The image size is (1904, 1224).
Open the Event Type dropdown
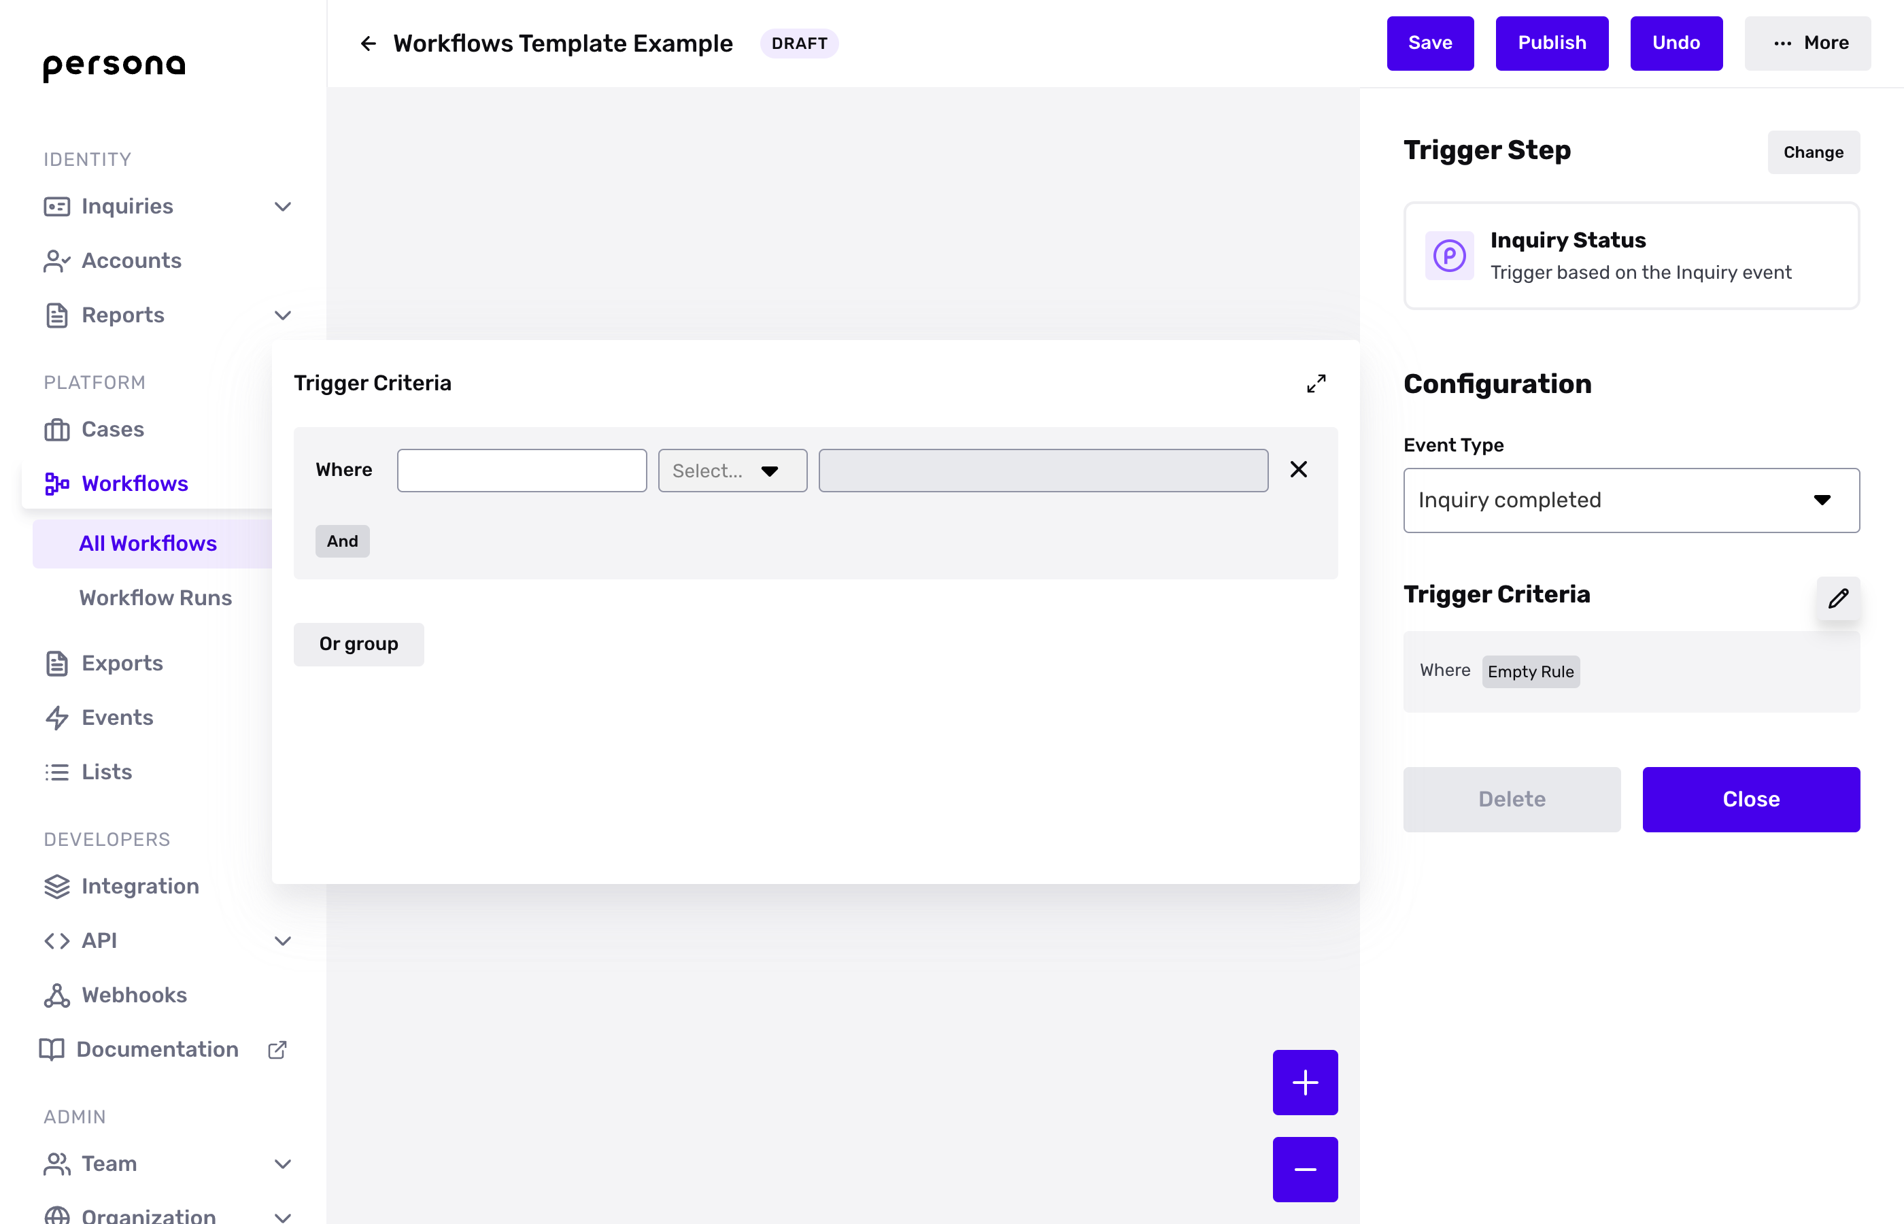click(1631, 500)
